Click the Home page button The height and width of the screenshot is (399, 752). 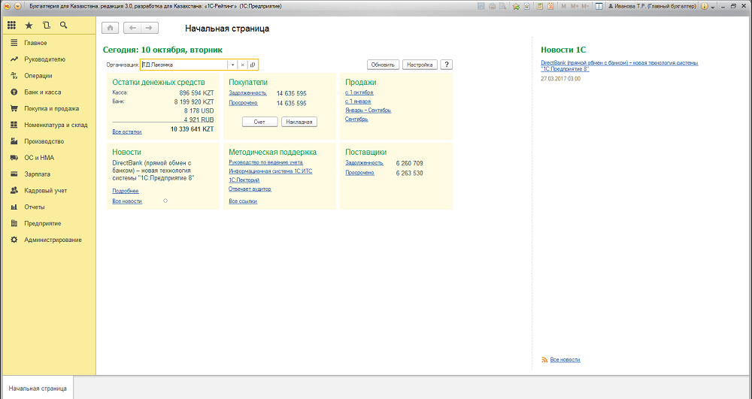tap(110, 29)
